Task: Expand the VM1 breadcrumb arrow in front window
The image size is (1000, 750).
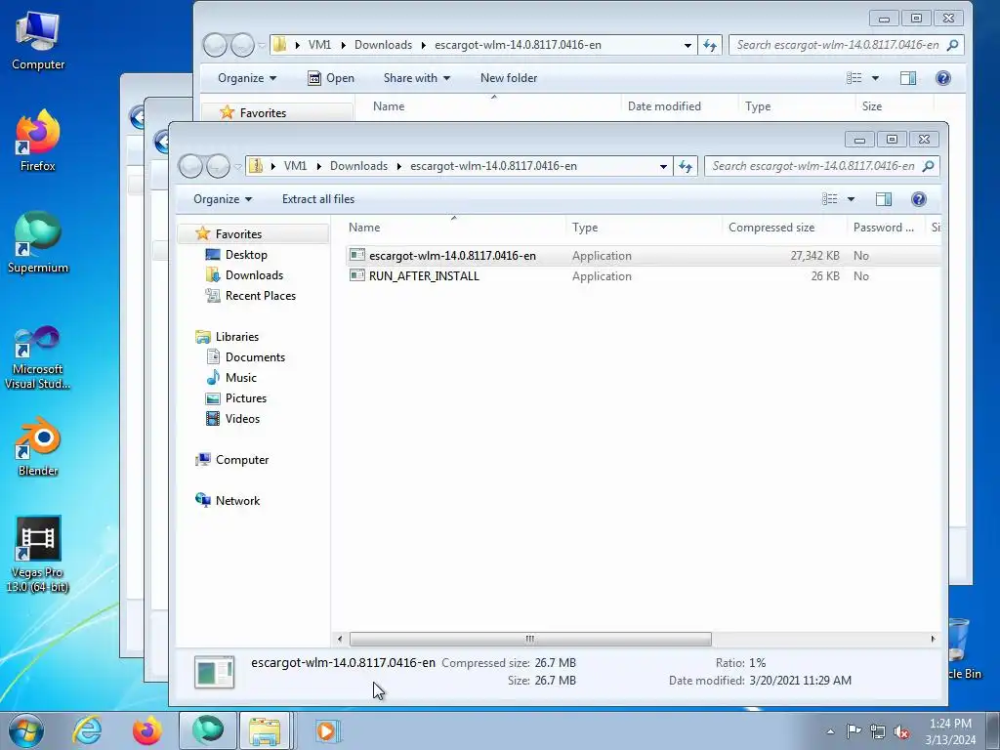Action: click(318, 166)
